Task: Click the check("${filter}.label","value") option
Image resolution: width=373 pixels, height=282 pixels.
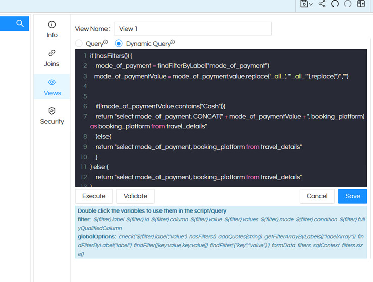Action: [x=153, y=237]
